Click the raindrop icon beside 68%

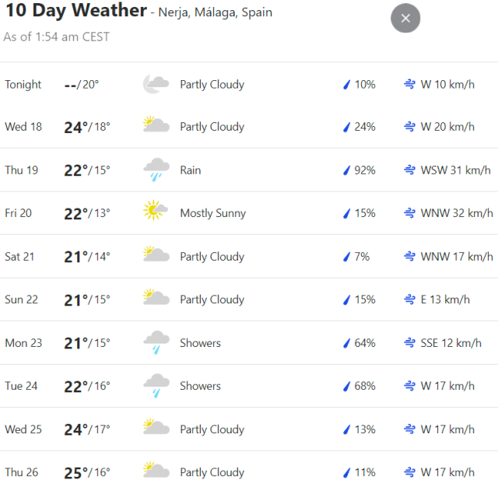click(347, 386)
